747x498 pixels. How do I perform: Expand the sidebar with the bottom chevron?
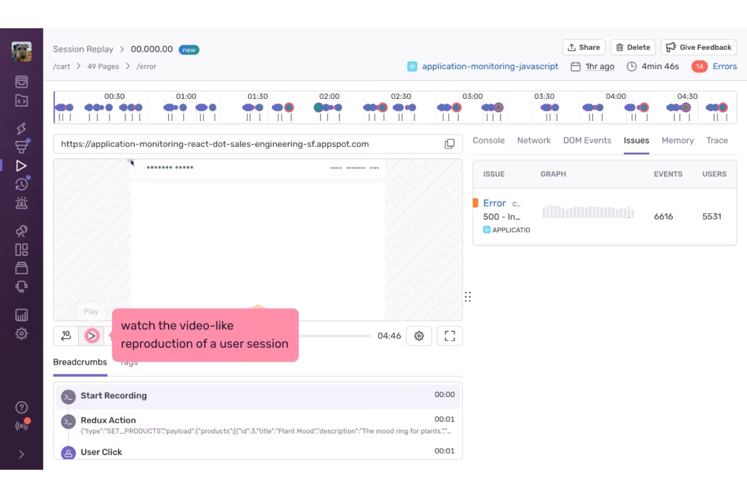[x=21, y=454]
